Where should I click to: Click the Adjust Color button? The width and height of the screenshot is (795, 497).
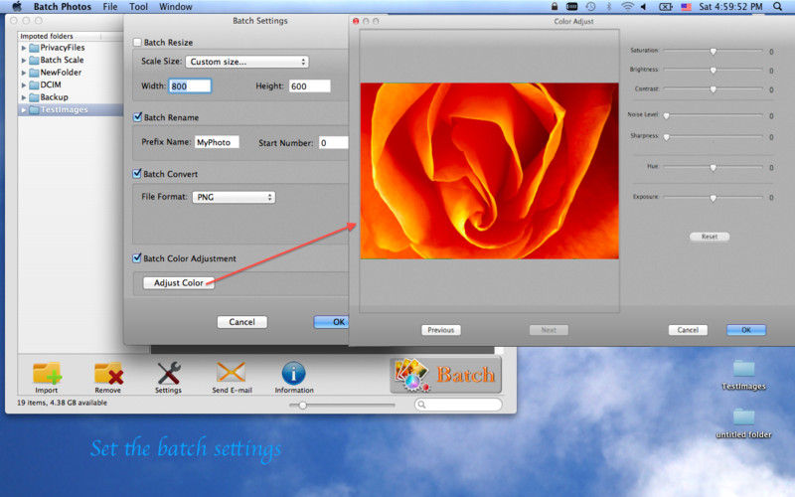tap(179, 283)
